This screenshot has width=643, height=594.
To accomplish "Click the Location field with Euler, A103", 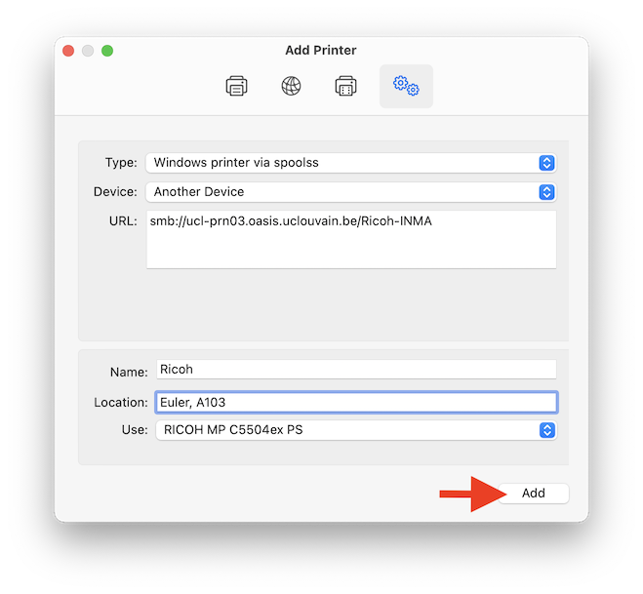I will (x=356, y=402).
